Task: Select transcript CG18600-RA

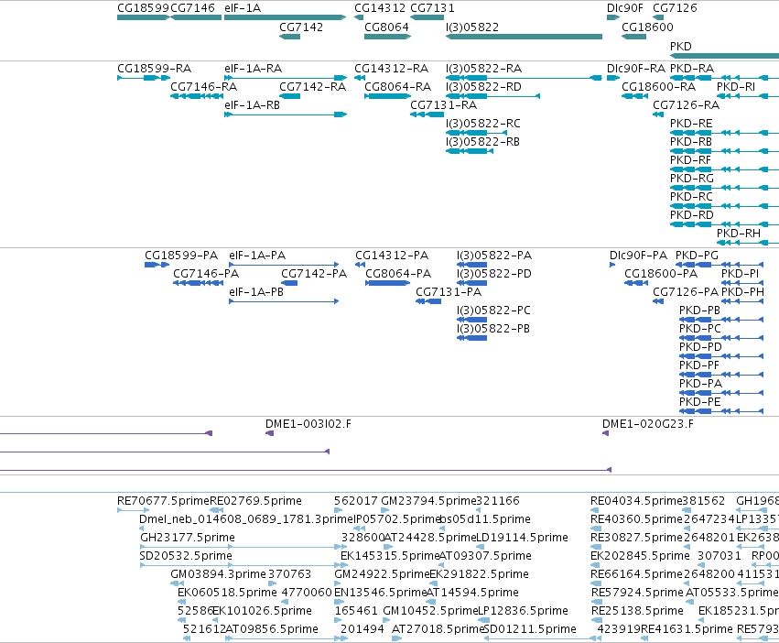Action: click(x=659, y=86)
